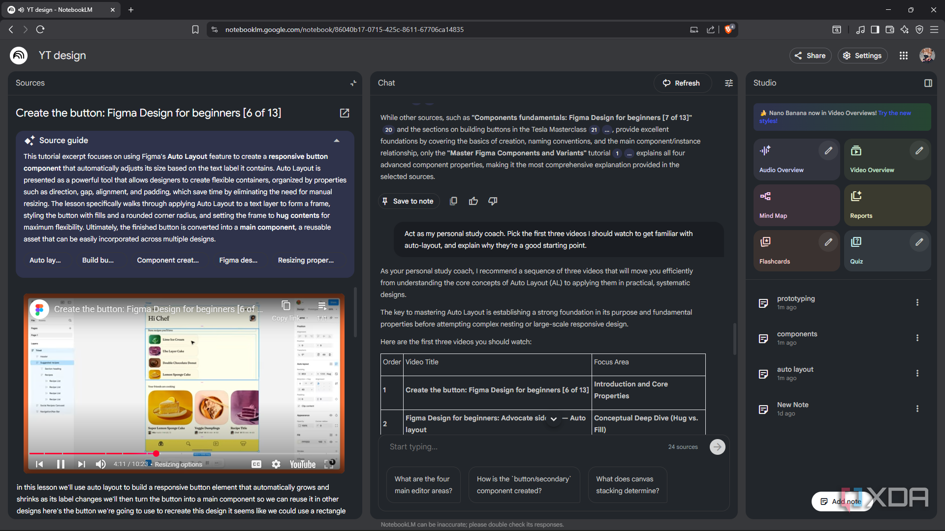Click the Refresh chat button
945x531 pixels.
pyautogui.click(x=682, y=83)
